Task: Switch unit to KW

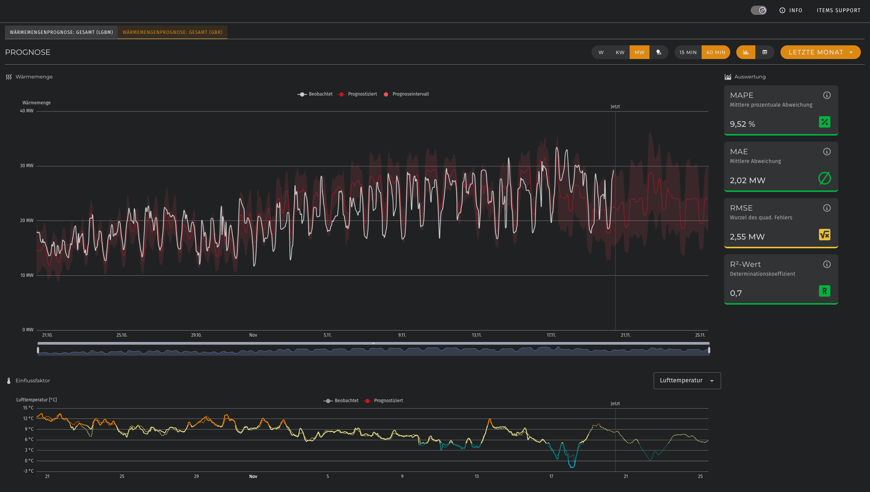Action: [620, 52]
